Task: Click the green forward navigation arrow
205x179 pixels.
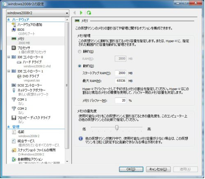Action: 81,13
